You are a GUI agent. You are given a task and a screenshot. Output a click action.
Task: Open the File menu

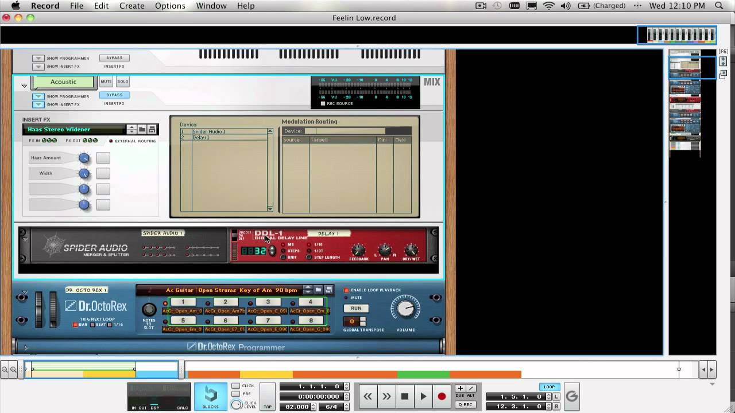(x=76, y=6)
